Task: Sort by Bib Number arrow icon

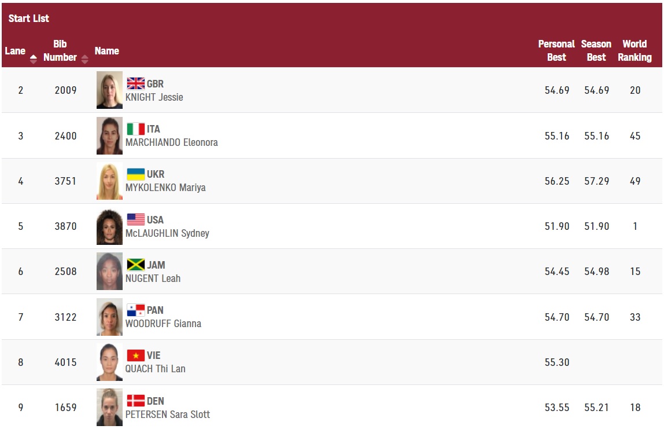Action: [84, 59]
